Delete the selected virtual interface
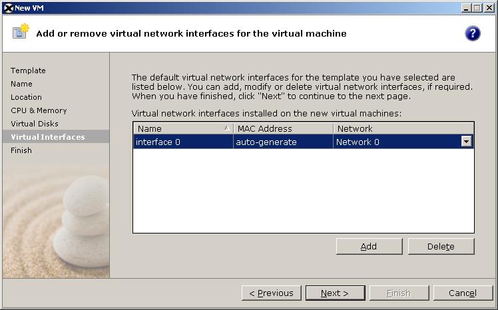The height and width of the screenshot is (310, 498). click(441, 247)
